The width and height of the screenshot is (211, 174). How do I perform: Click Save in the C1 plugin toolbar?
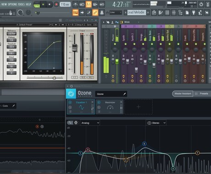point(89,25)
